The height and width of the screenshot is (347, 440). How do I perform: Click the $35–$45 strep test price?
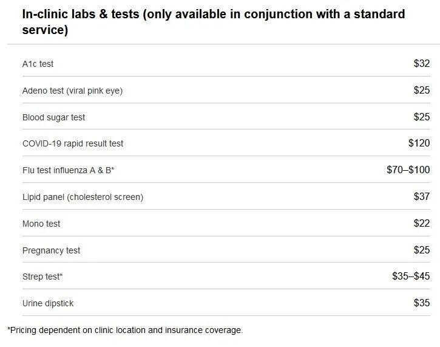coord(411,276)
